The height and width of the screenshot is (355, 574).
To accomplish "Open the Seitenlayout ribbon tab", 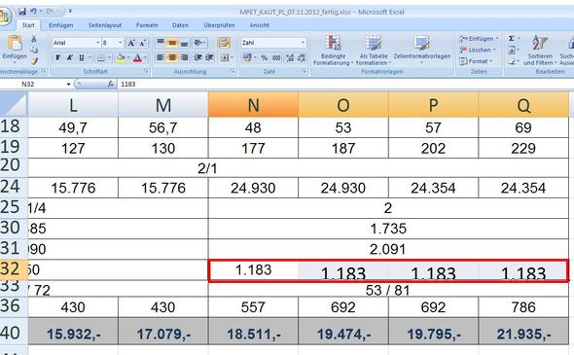I will coord(105,25).
